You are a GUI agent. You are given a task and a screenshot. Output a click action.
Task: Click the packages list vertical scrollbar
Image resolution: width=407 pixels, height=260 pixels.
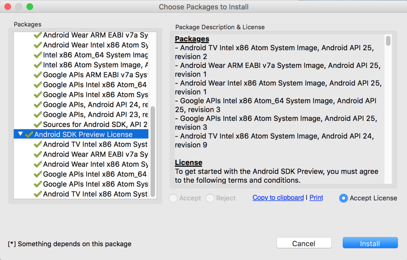[153, 151]
